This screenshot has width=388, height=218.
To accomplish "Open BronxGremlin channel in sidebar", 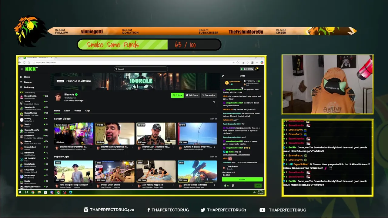I will pos(34,97).
